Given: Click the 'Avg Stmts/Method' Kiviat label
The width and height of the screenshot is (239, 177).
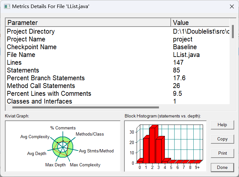Looking at the screenshot, I should 96,151.
